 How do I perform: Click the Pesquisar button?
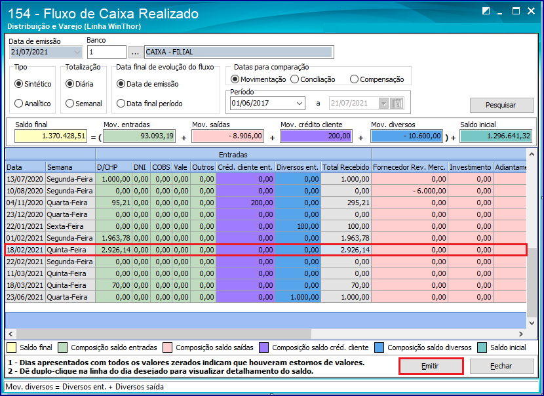(x=501, y=105)
